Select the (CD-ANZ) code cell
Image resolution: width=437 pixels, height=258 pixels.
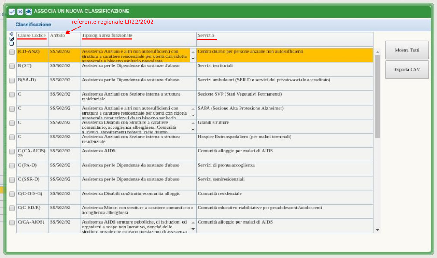pos(33,55)
